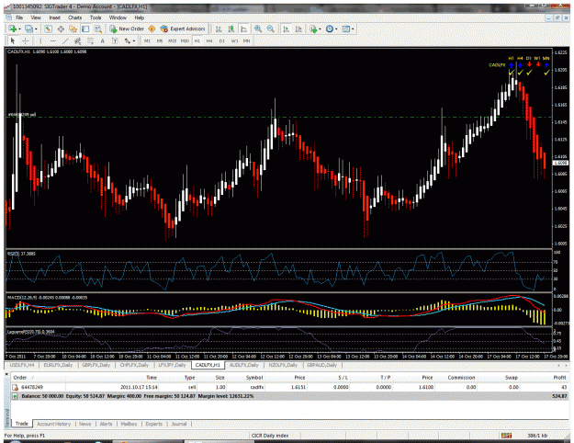Switch to Bar Chart display
The width and height of the screenshot is (574, 443).
[x=219, y=28]
